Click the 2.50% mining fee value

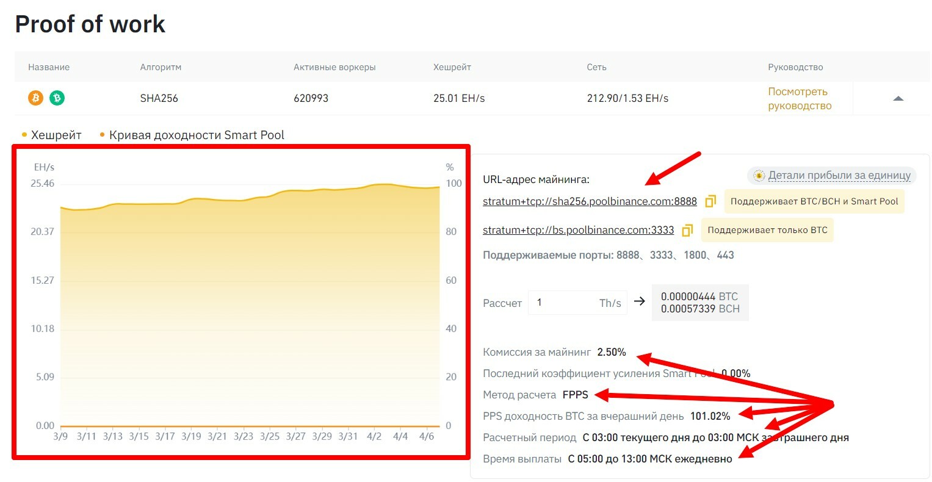pyautogui.click(x=612, y=352)
